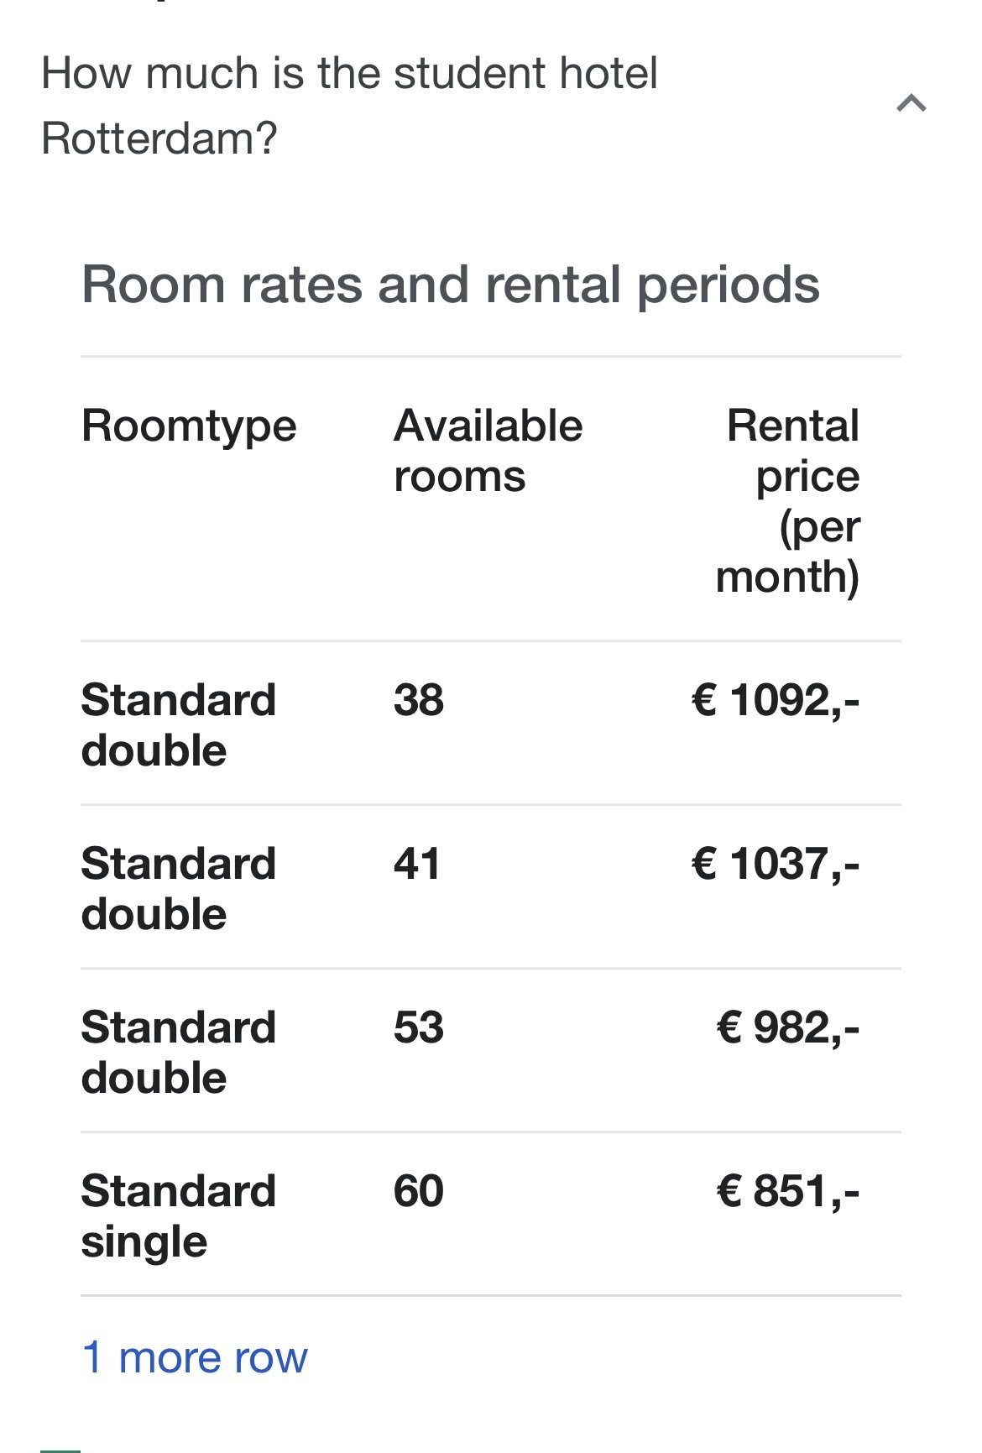Image resolution: width=982 pixels, height=1453 pixels.
Task: Tap the 53 available rooms value
Action: (x=418, y=1027)
